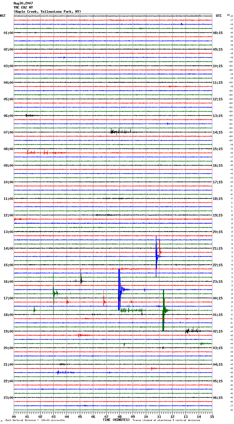Click the 04:15 UTC time label
The image size is (234, 424).
218,365
